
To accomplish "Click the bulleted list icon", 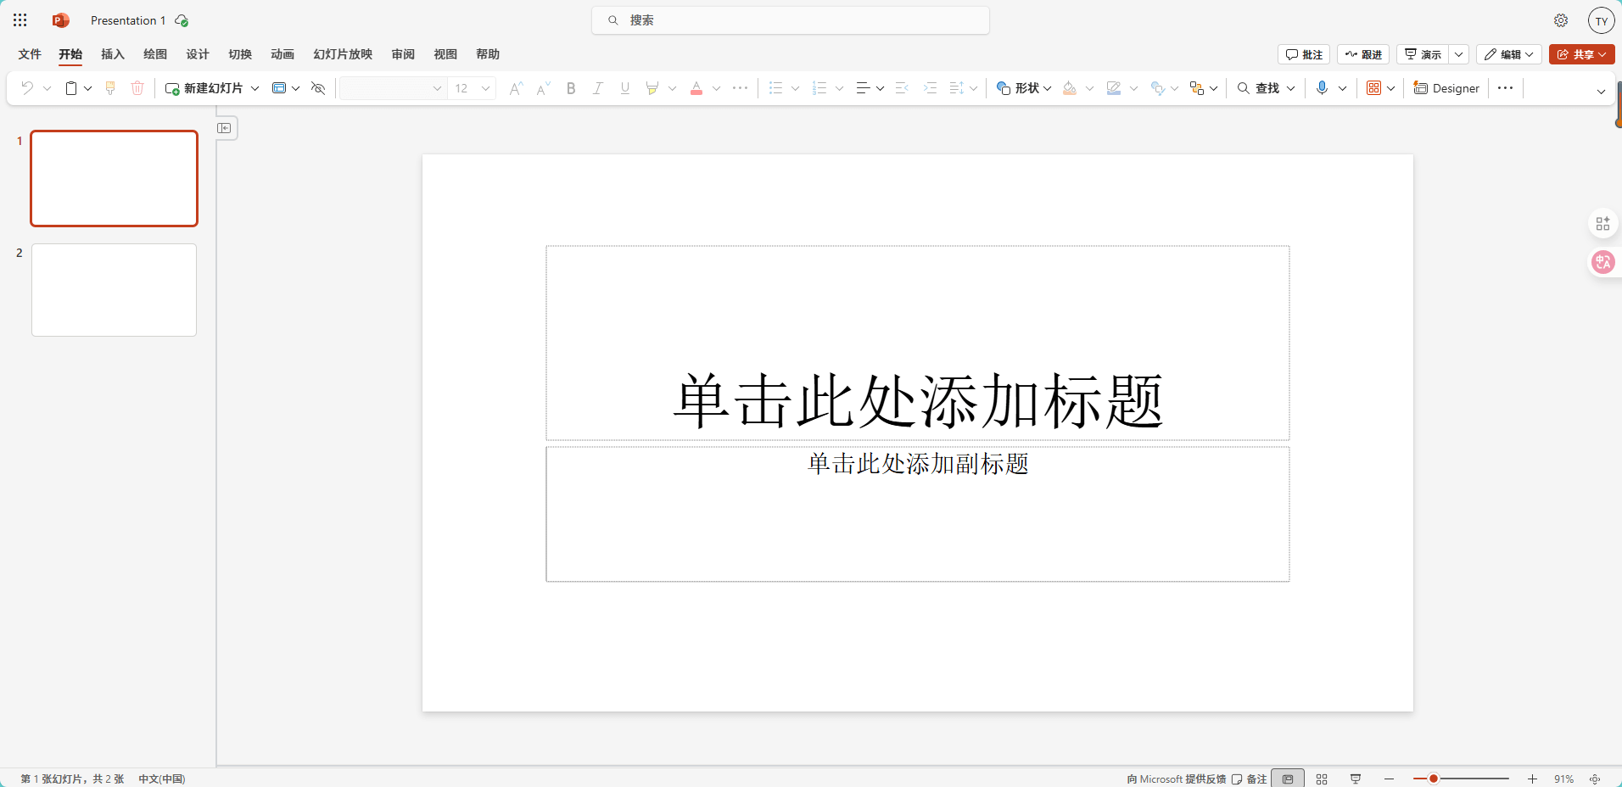I will 776,87.
